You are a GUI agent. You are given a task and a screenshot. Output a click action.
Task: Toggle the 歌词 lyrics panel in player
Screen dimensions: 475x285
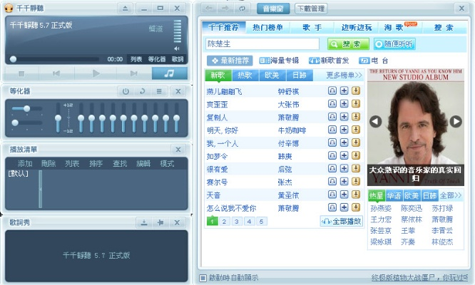[x=178, y=59]
